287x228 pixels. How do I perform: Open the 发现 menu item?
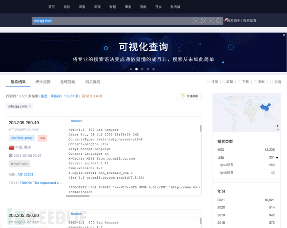click(97, 7)
